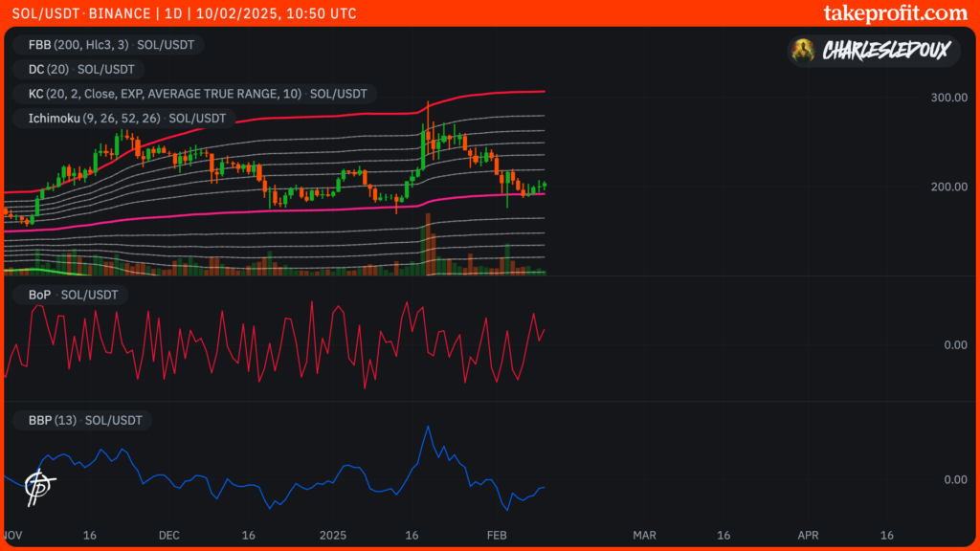
Task: Select the 2025 marker on time axis
Action: 332,535
